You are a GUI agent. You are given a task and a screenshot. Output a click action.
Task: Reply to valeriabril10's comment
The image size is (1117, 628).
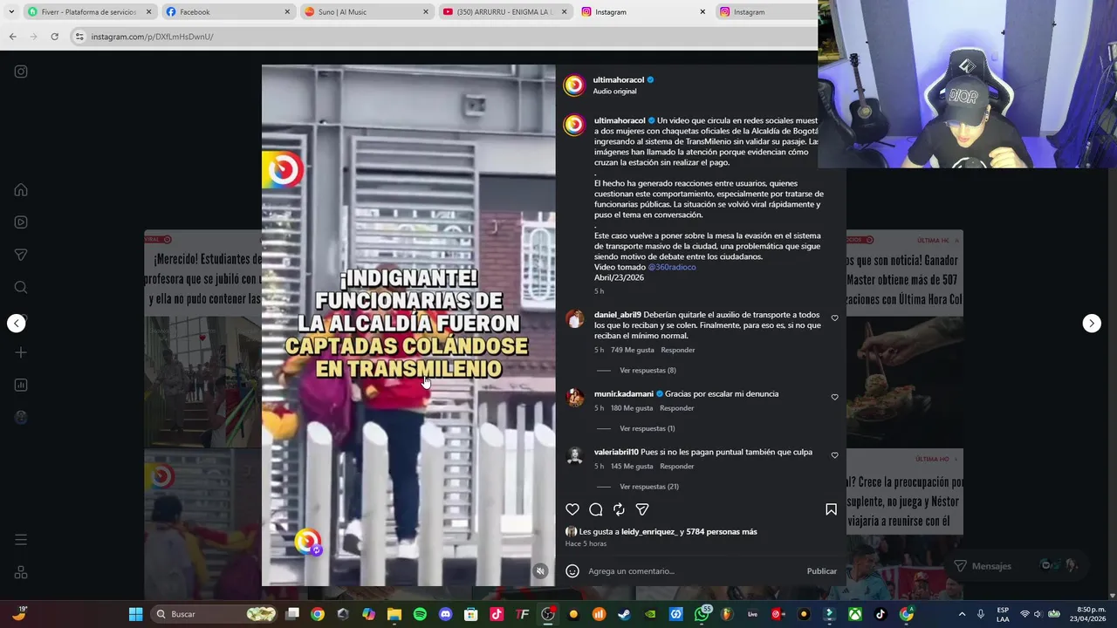coord(677,467)
